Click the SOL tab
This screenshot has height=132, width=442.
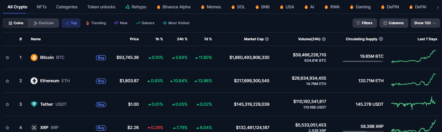[238, 7]
